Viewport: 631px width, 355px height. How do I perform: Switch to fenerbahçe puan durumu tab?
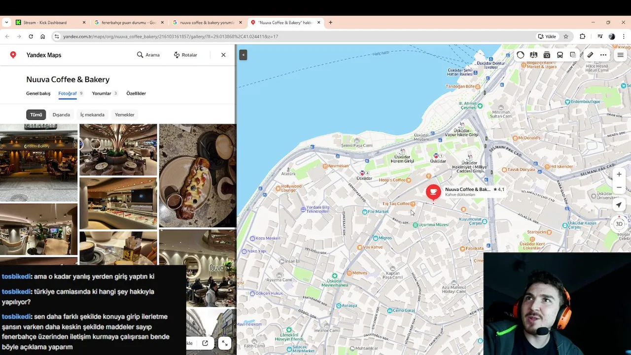coord(128,22)
